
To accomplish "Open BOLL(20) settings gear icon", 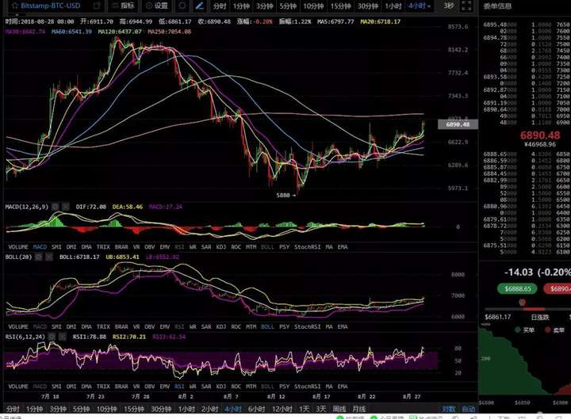I will pyautogui.click(x=39, y=257).
